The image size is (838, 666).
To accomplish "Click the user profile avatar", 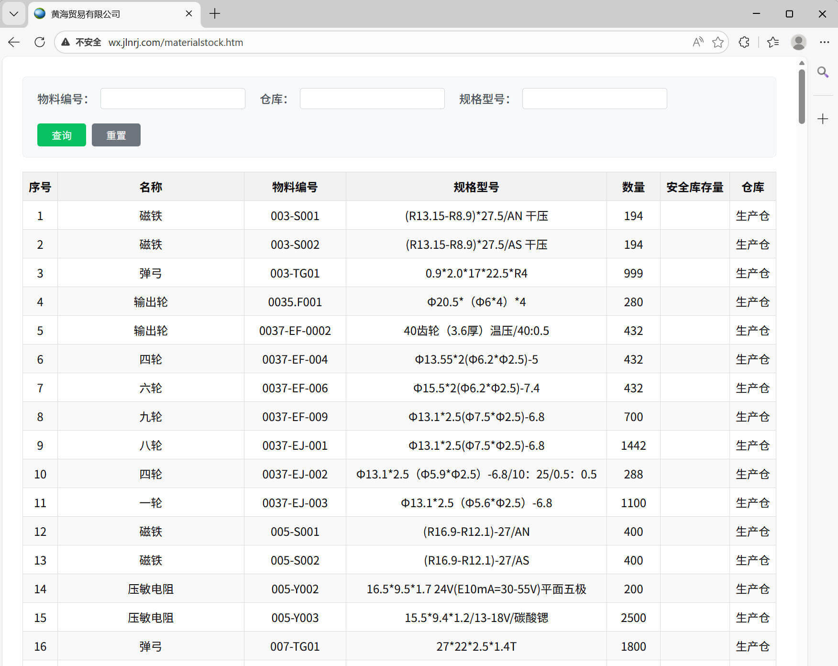I will tap(798, 42).
